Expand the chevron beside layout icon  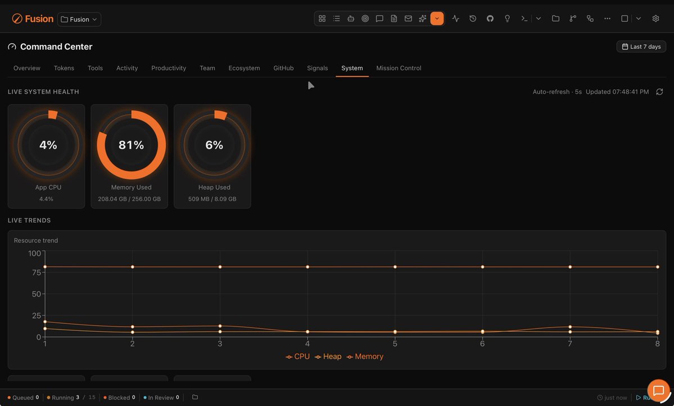click(639, 19)
